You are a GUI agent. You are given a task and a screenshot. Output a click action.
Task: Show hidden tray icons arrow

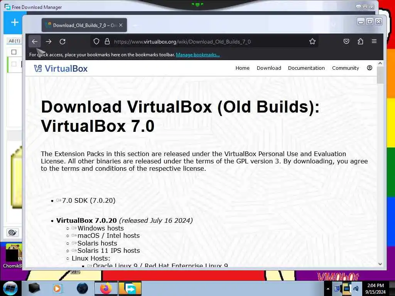tap(328, 289)
